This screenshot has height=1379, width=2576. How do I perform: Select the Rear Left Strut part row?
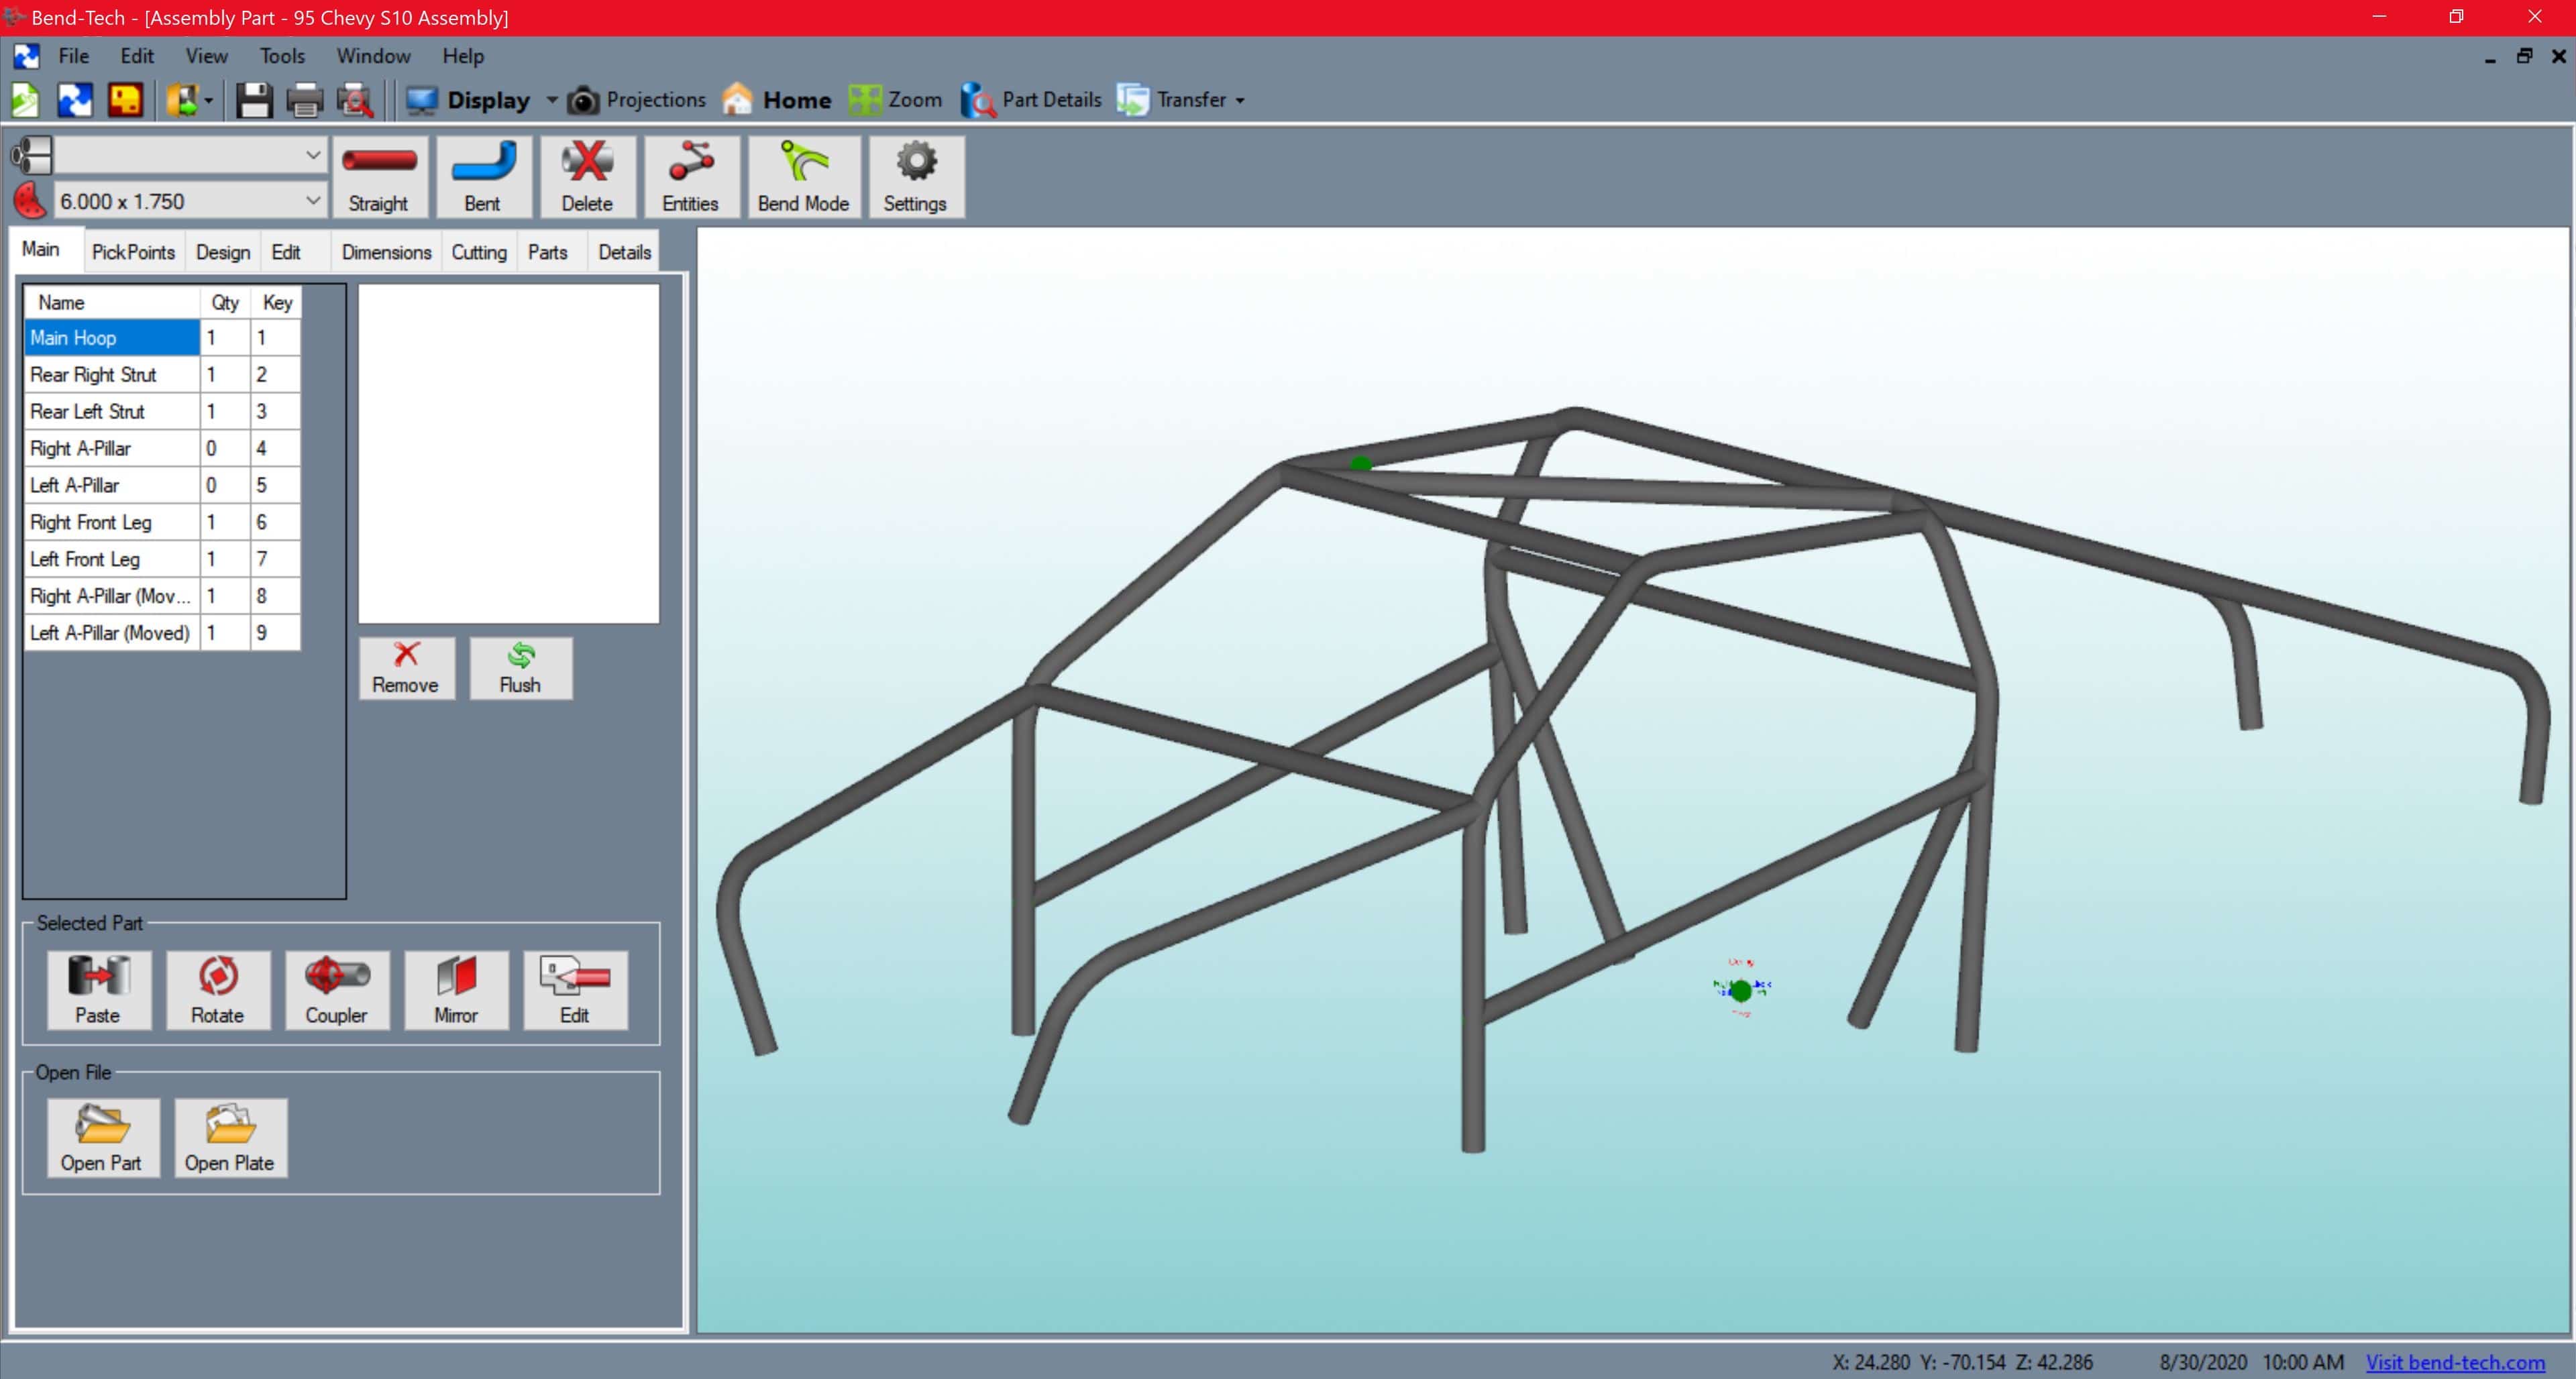[110, 411]
